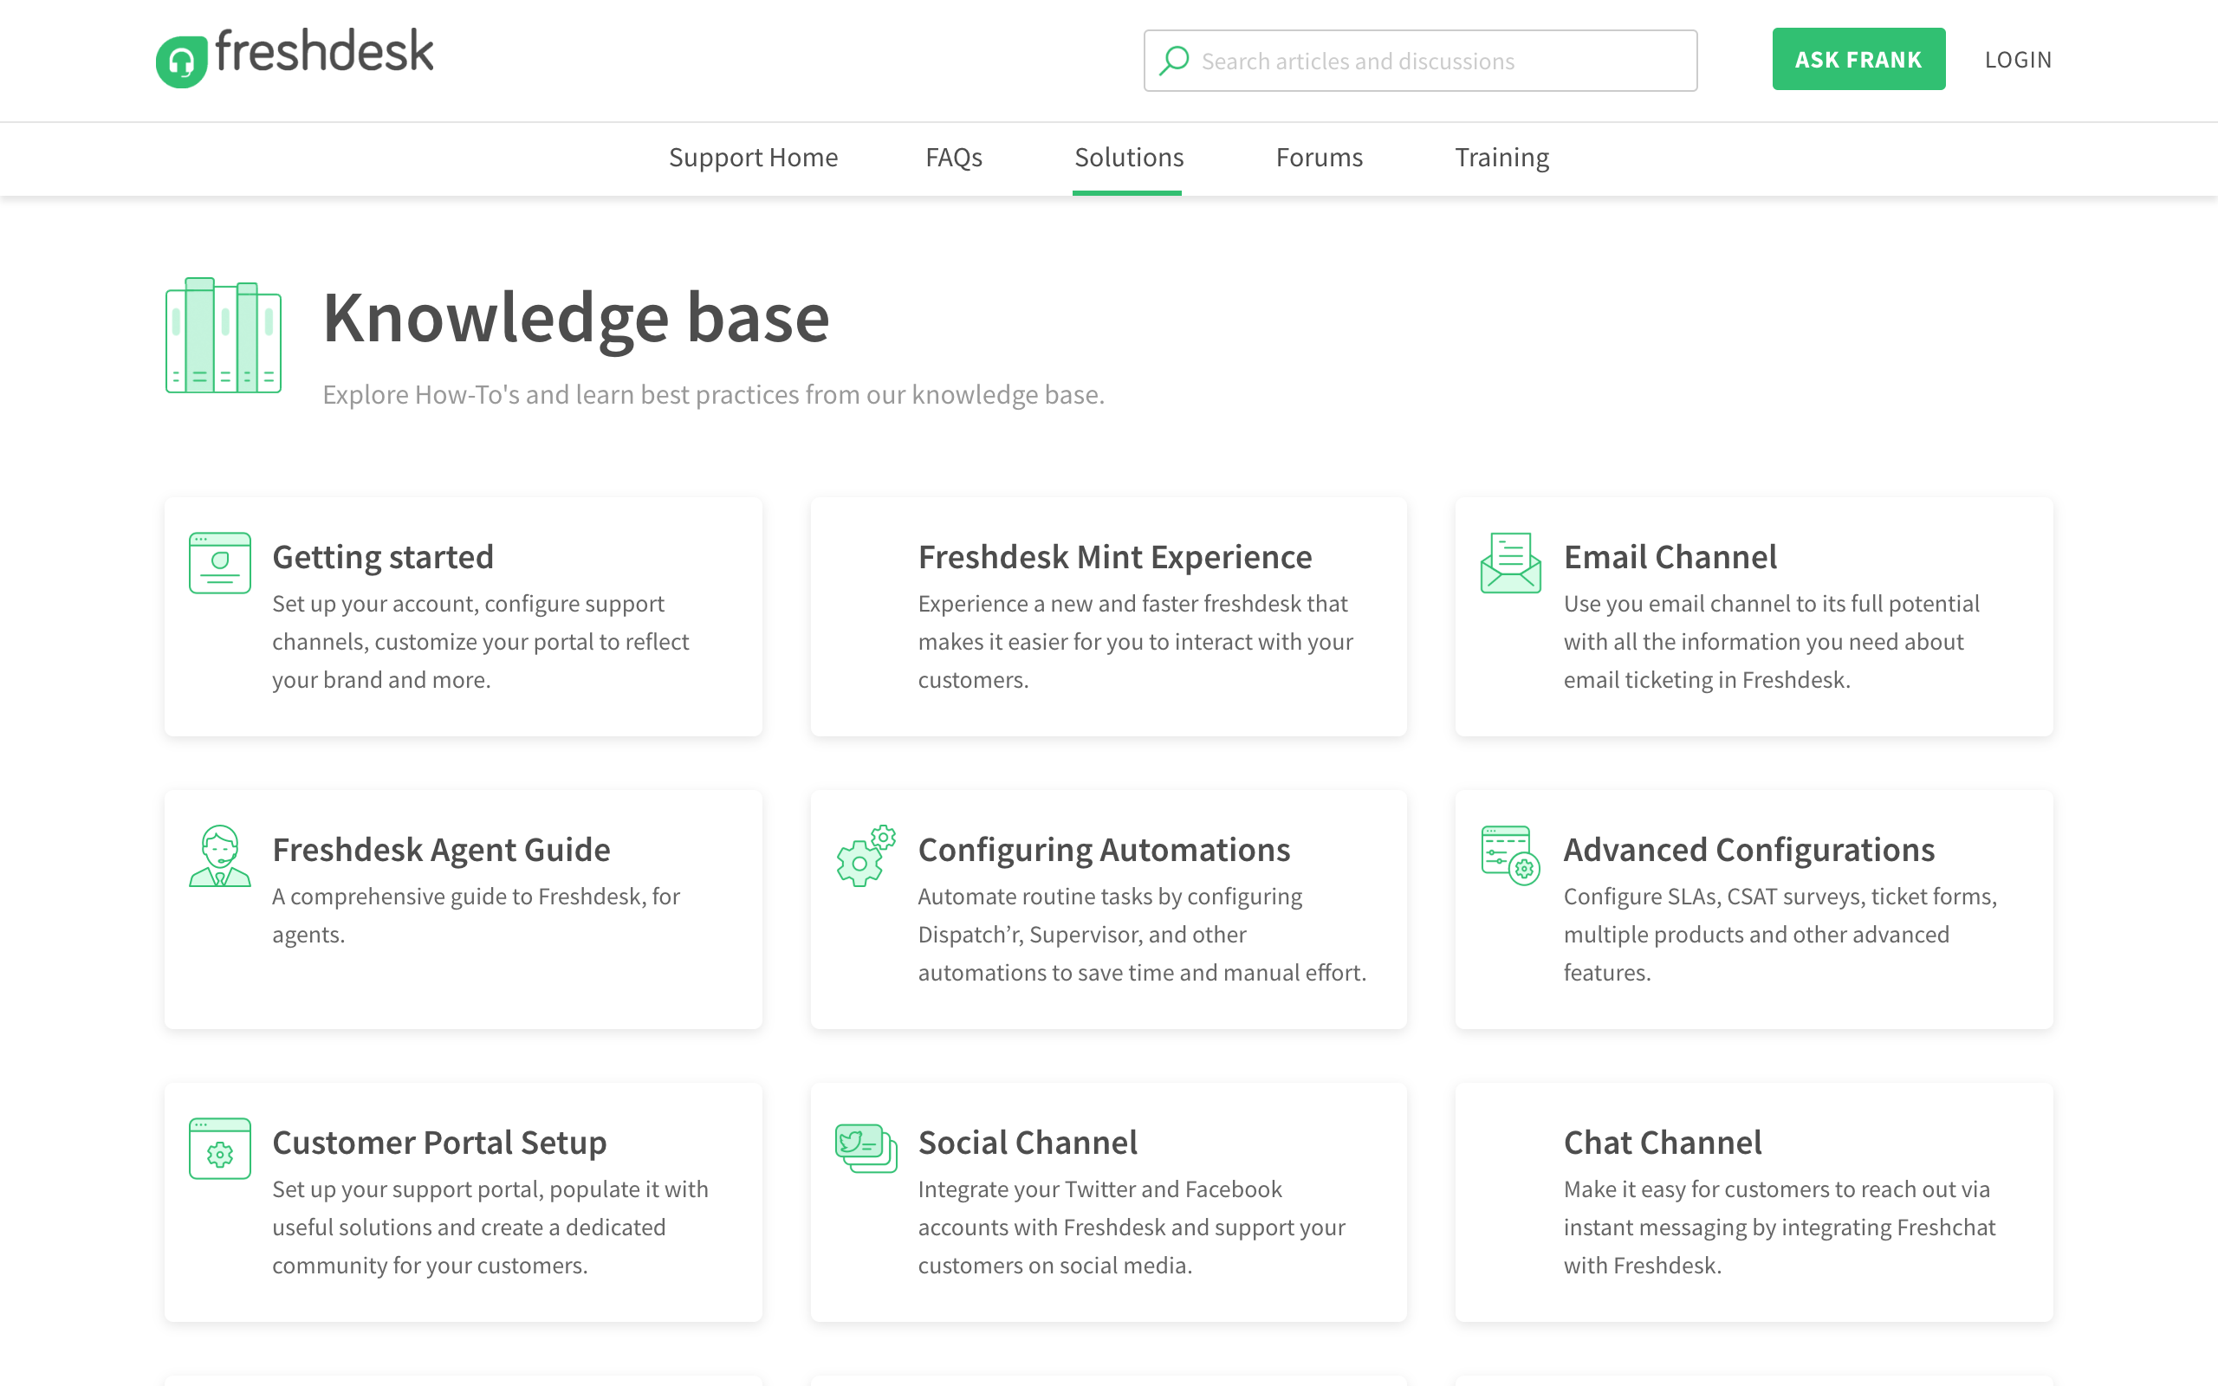
Task: Click the Advanced Configurations settings icon
Action: tap(1509, 855)
